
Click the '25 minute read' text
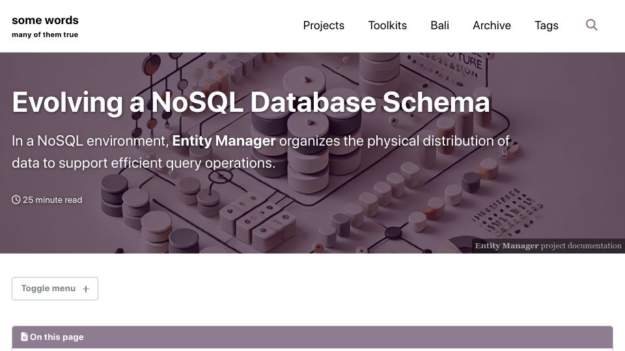coord(52,200)
